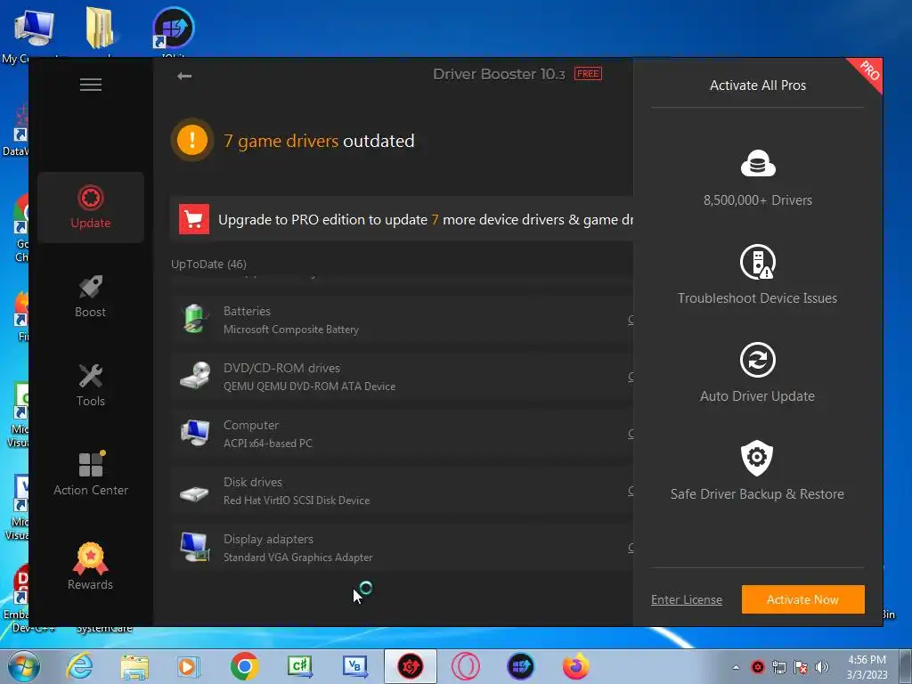Open the Tools section
Image resolution: width=912 pixels, height=684 pixels.
coord(91,385)
